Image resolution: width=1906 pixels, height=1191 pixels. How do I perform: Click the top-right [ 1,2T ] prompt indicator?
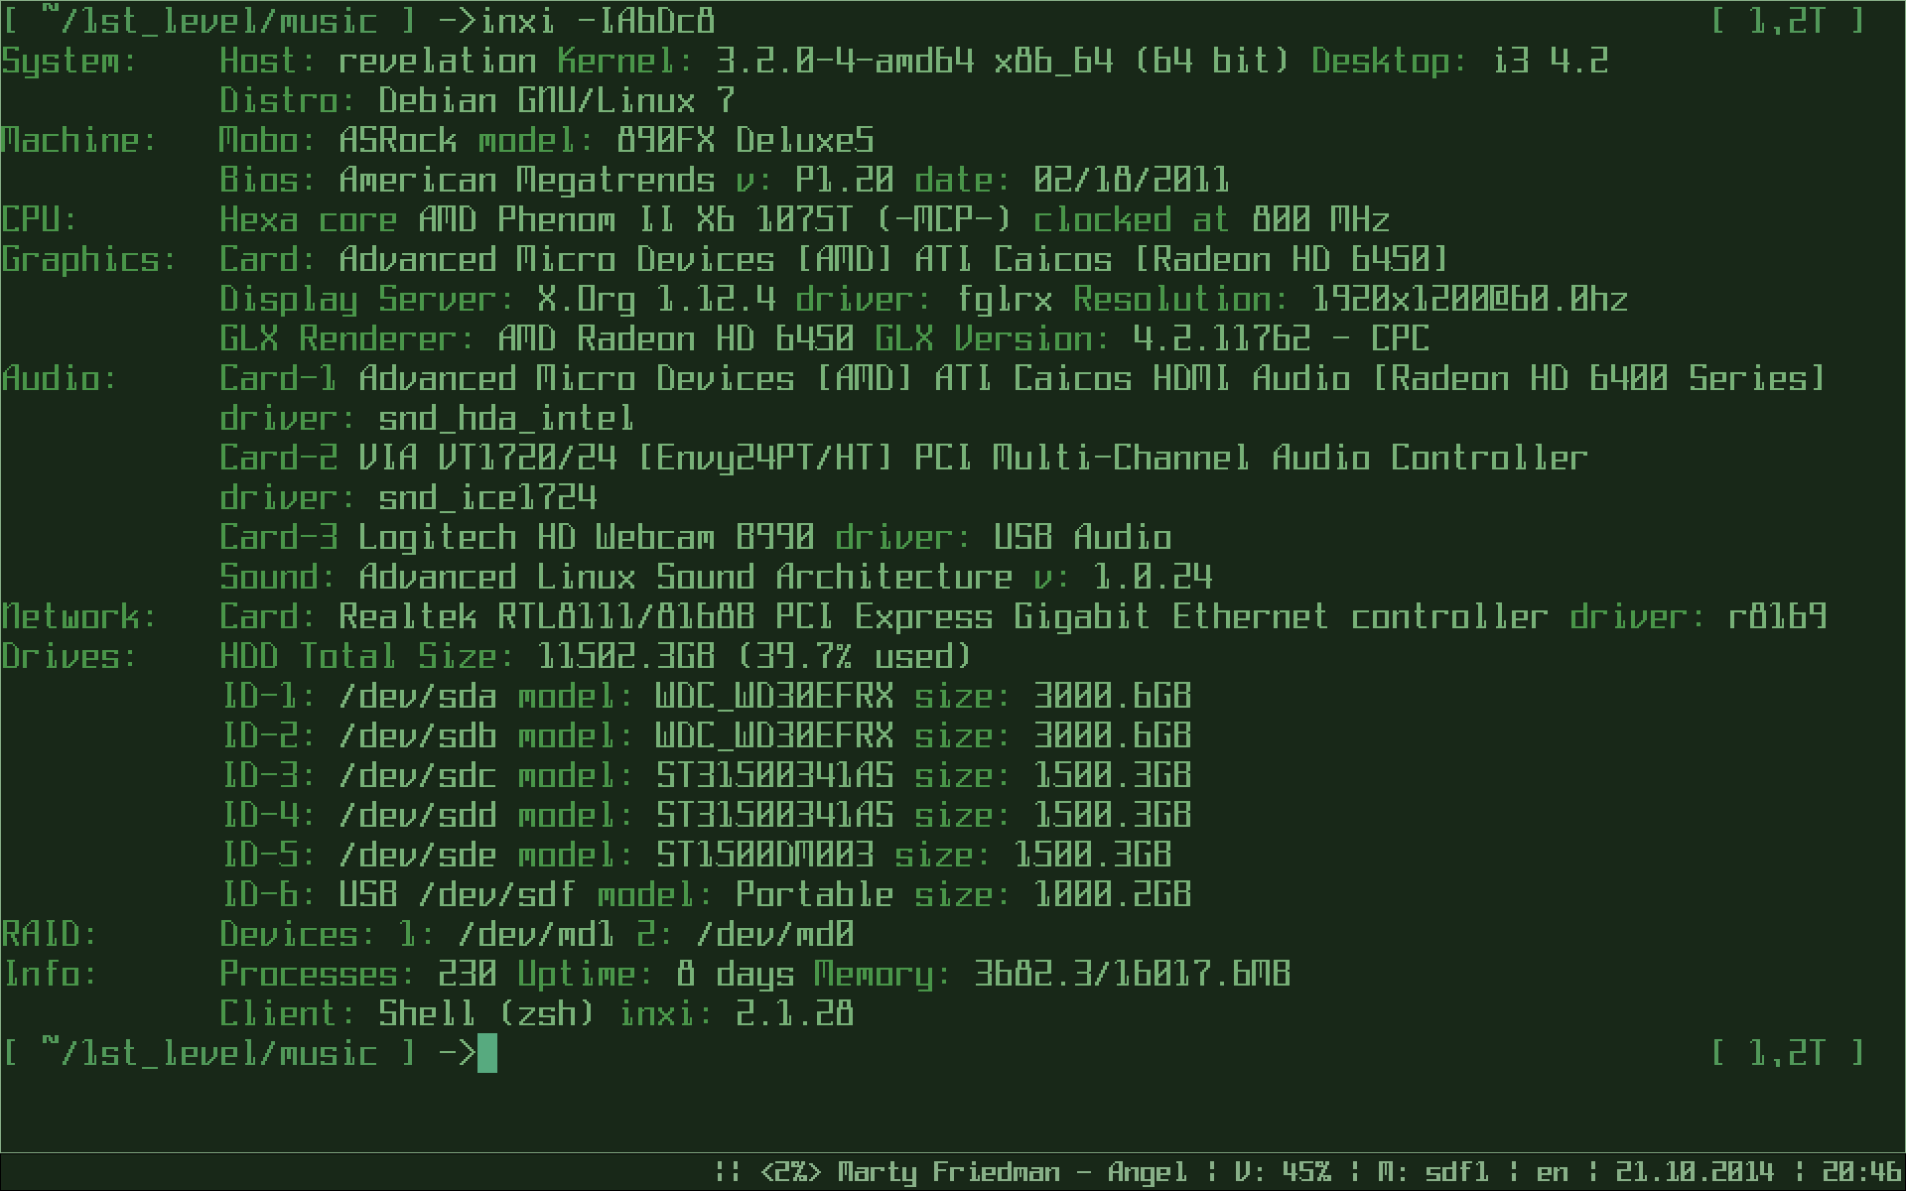tap(1787, 21)
